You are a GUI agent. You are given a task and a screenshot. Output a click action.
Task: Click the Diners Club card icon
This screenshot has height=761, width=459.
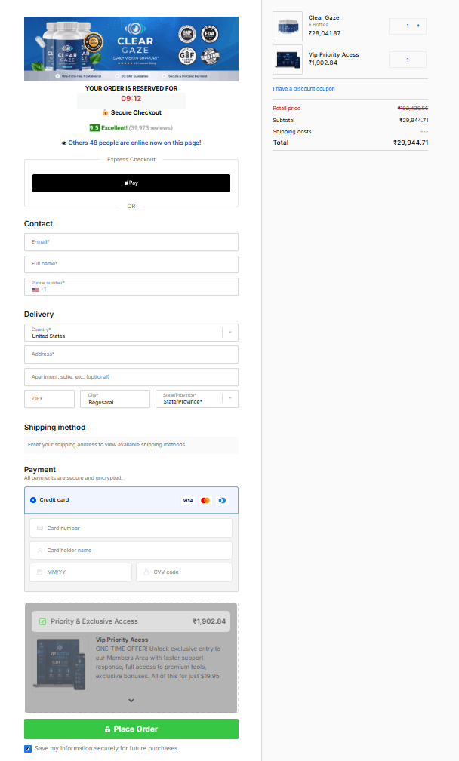coord(222,500)
